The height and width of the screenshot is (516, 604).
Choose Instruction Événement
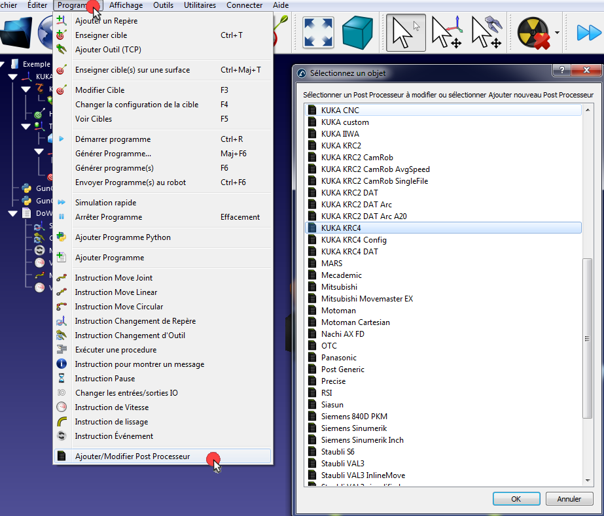click(162, 436)
